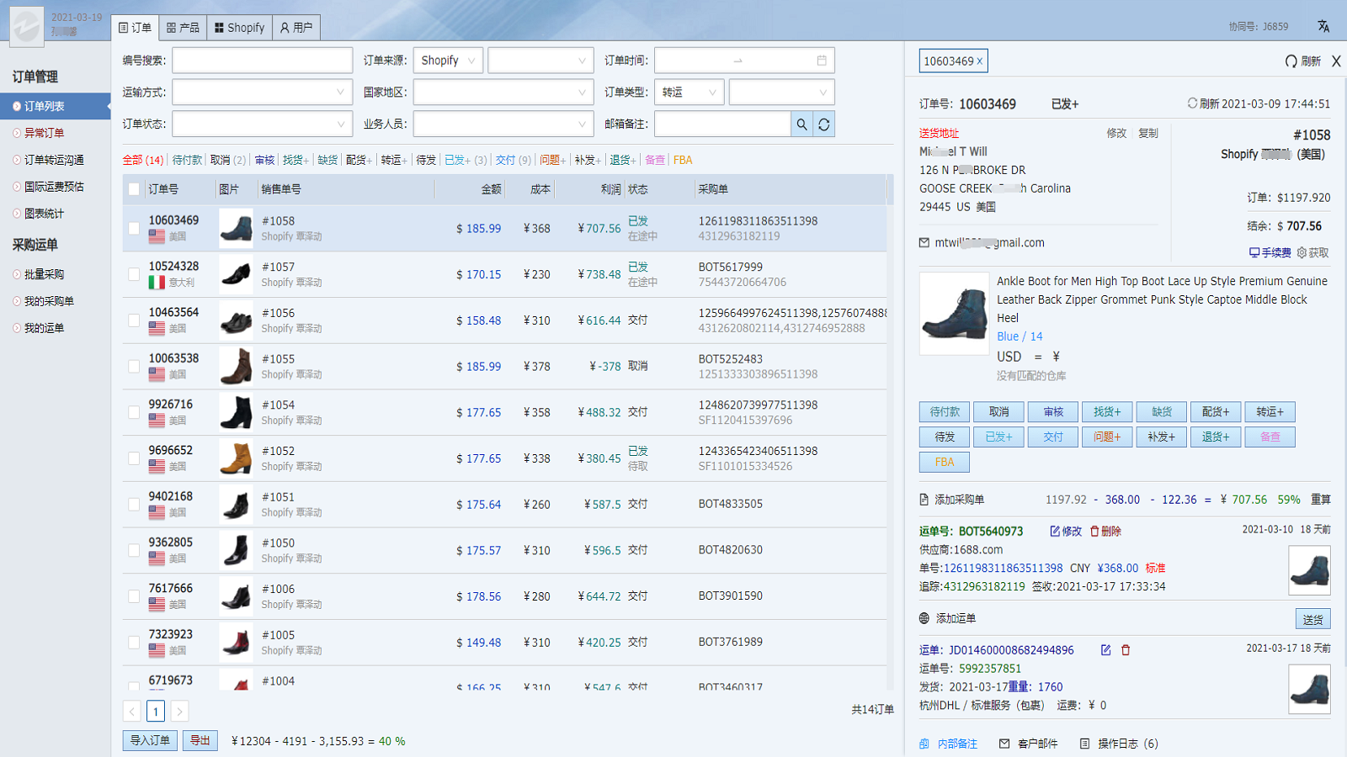
Task: Click the app logo at top left
Action: click(26, 26)
